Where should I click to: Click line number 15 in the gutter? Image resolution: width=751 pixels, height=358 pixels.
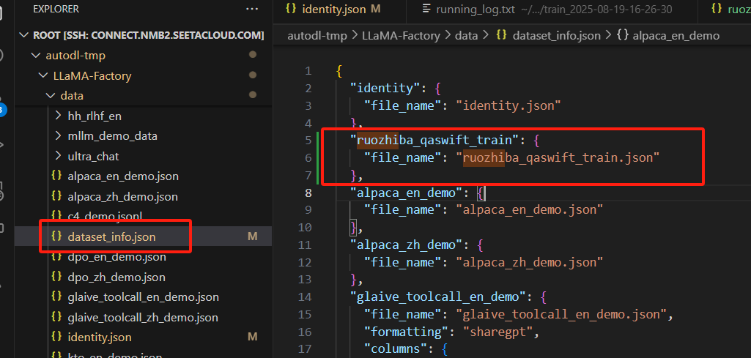click(x=305, y=315)
